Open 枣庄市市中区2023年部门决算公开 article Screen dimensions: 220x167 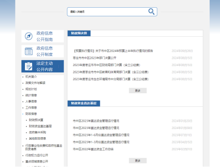(x=94, y=58)
